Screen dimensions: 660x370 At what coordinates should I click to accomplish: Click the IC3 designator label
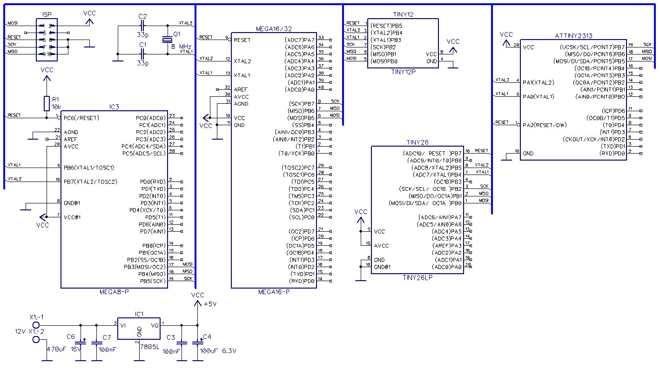(x=114, y=107)
